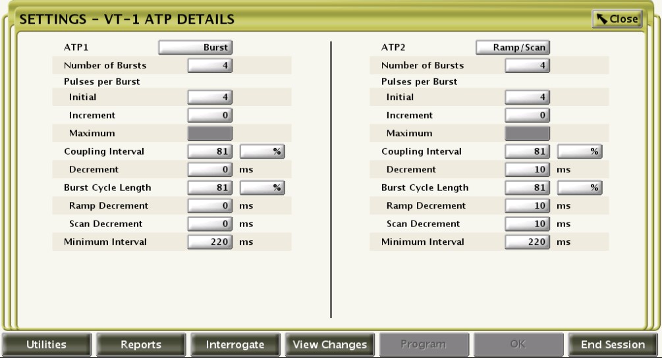Image resolution: width=662 pixels, height=358 pixels.
Task: Change ATP1 Coupling Interval unit from percent
Action: click(262, 151)
